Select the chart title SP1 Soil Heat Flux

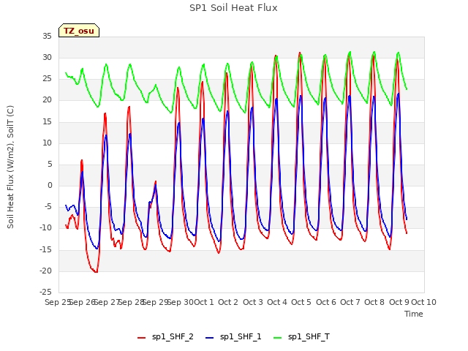click(x=233, y=8)
